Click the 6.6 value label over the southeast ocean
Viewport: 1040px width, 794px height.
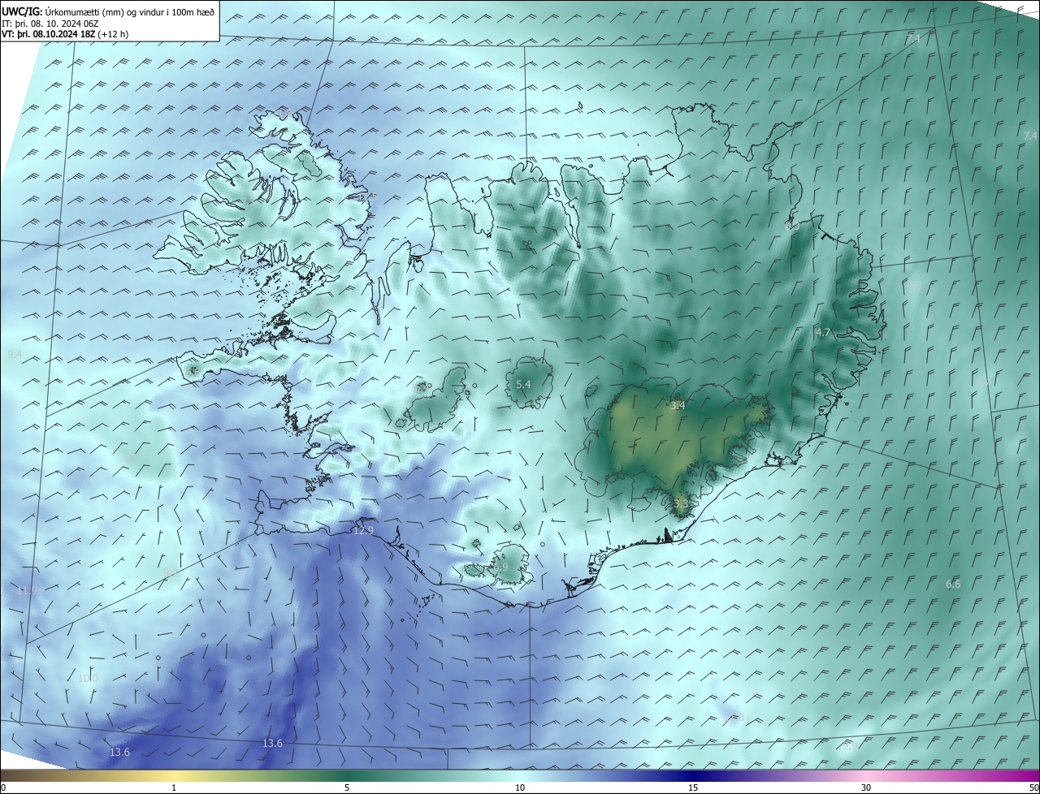click(953, 584)
